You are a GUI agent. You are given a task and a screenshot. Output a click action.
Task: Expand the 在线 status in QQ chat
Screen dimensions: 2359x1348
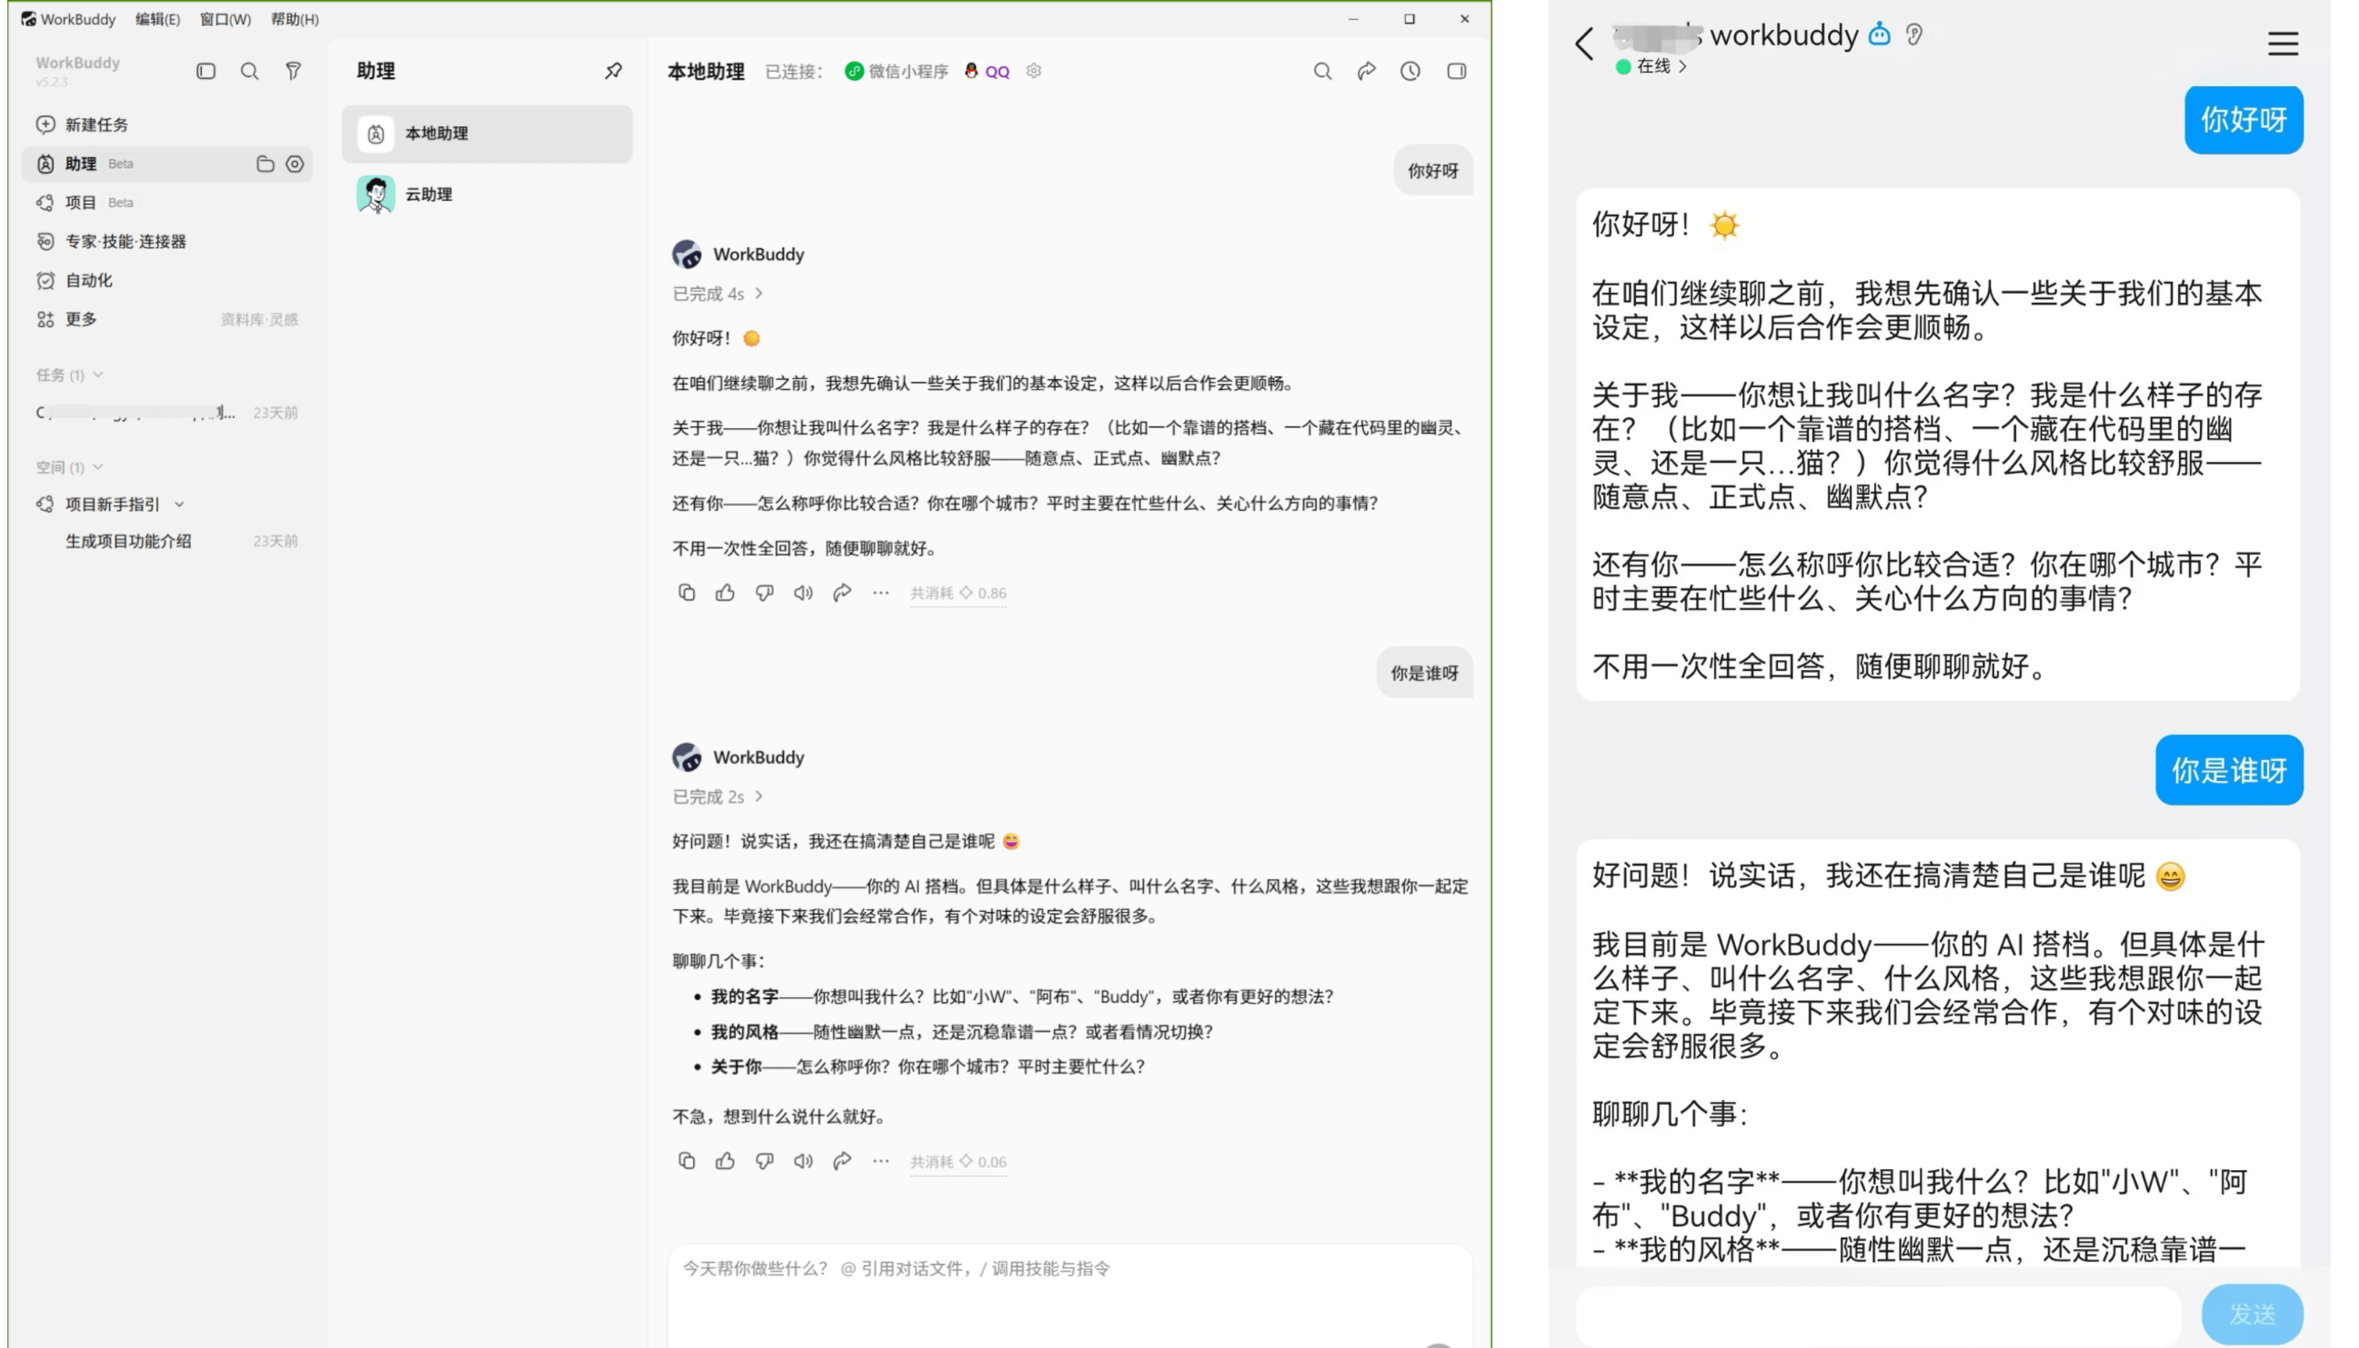(1652, 67)
